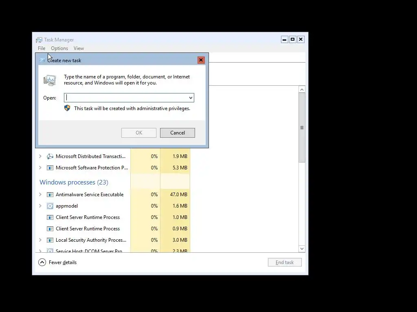Click the End task button
417x312 pixels.
click(285, 262)
